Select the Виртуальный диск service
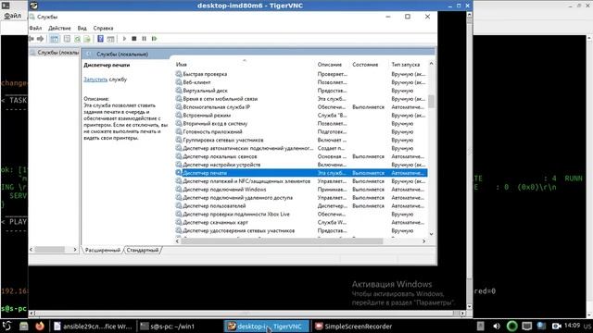The height and width of the screenshot is (333, 593). click(x=206, y=91)
